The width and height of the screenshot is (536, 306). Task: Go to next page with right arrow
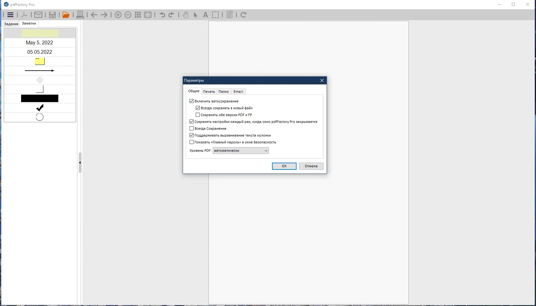tap(104, 15)
